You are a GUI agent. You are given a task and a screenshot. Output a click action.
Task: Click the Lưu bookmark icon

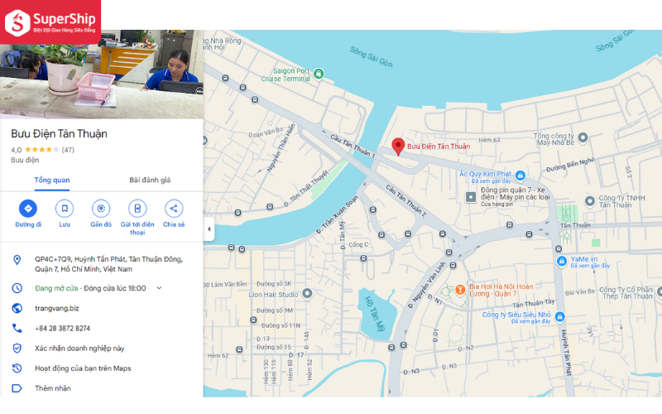click(x=65, y=209)
